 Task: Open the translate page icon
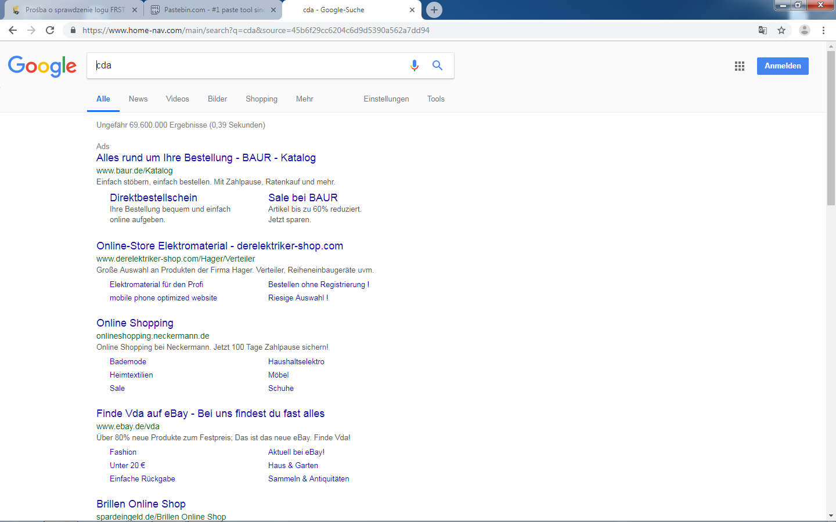click(763, 30)
